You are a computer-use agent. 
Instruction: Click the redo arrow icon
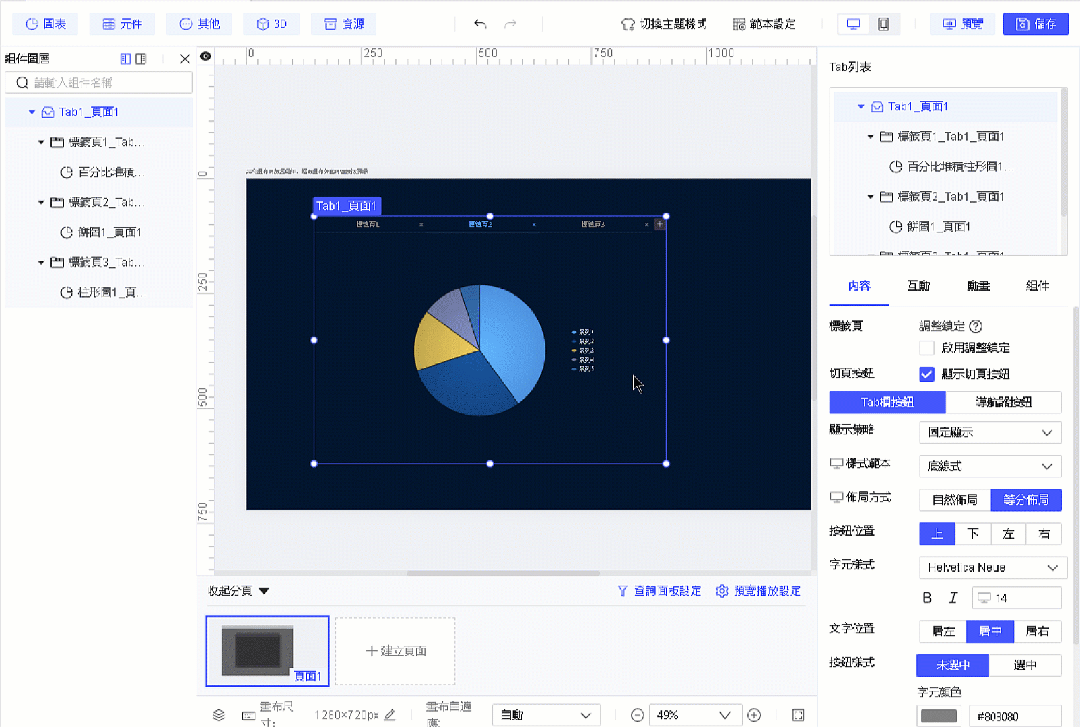point(510,24)
